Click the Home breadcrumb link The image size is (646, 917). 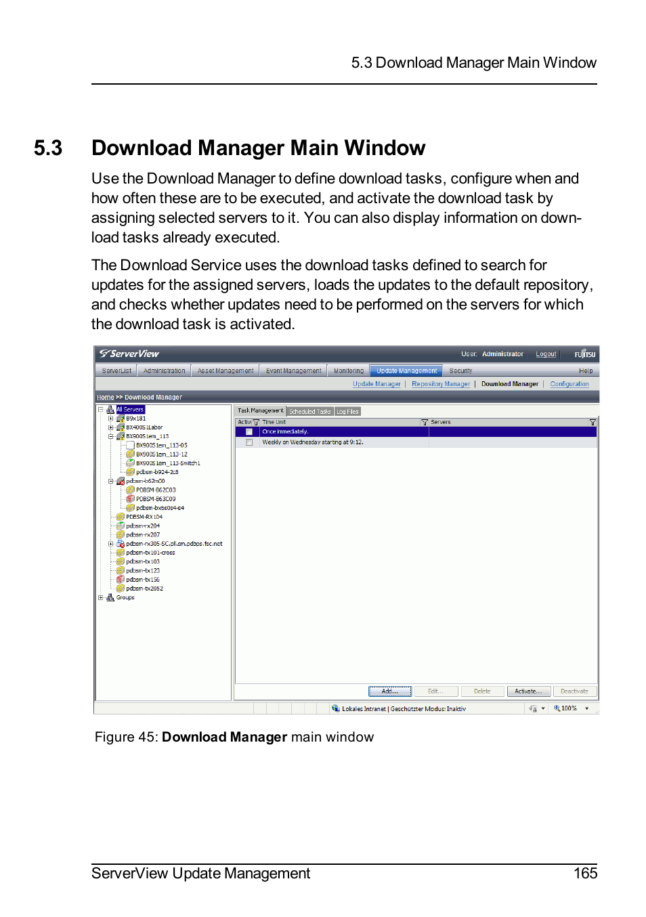[105, 398]
